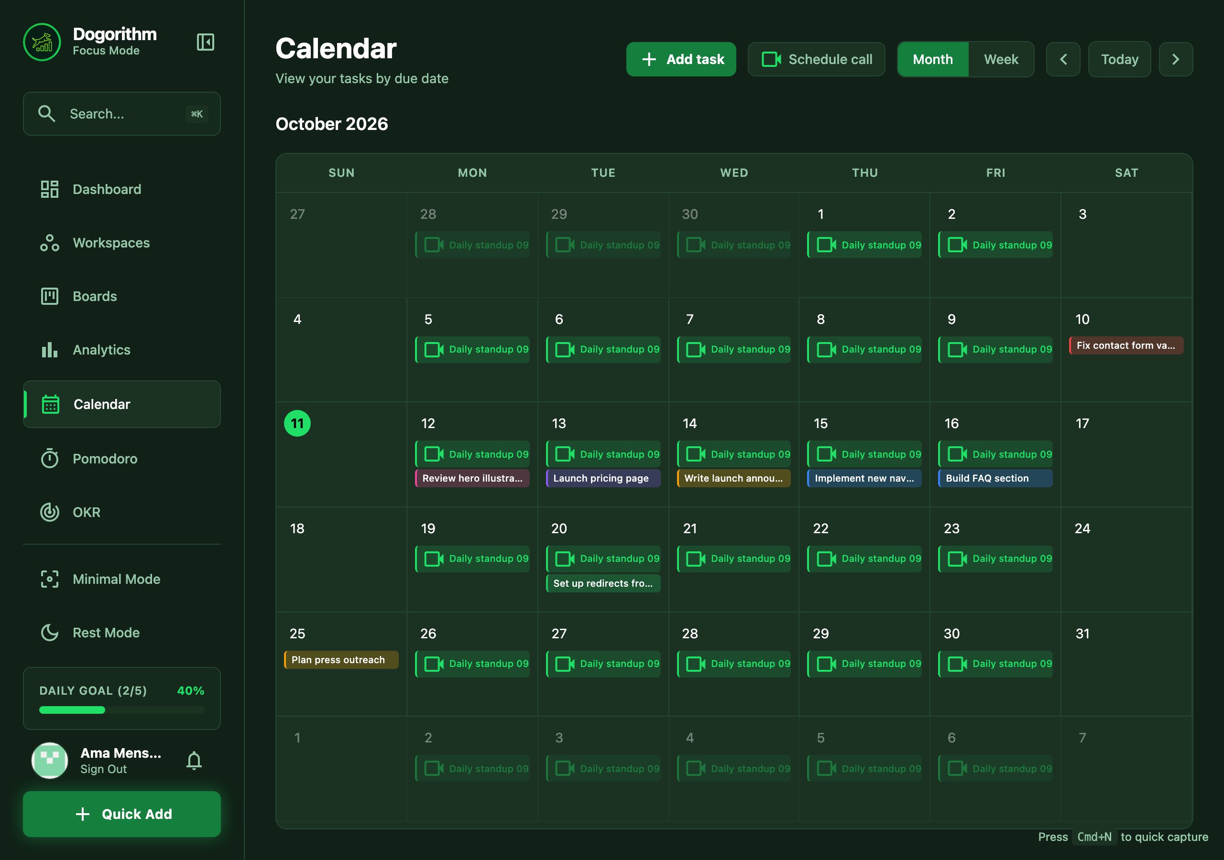Open Implement new nav task
Screen dimensions: 1224x860
pyautogui.click(x=864, y=478)
